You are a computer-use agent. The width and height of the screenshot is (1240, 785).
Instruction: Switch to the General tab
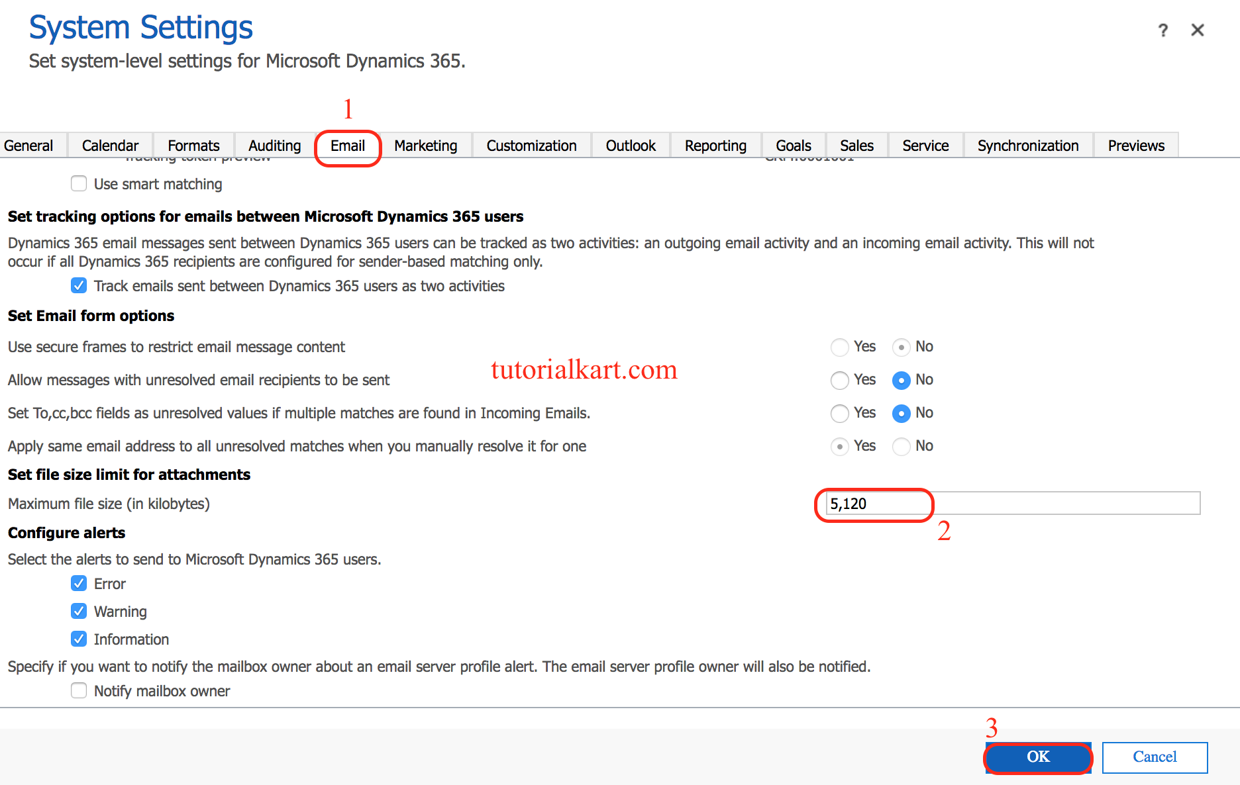28,145
